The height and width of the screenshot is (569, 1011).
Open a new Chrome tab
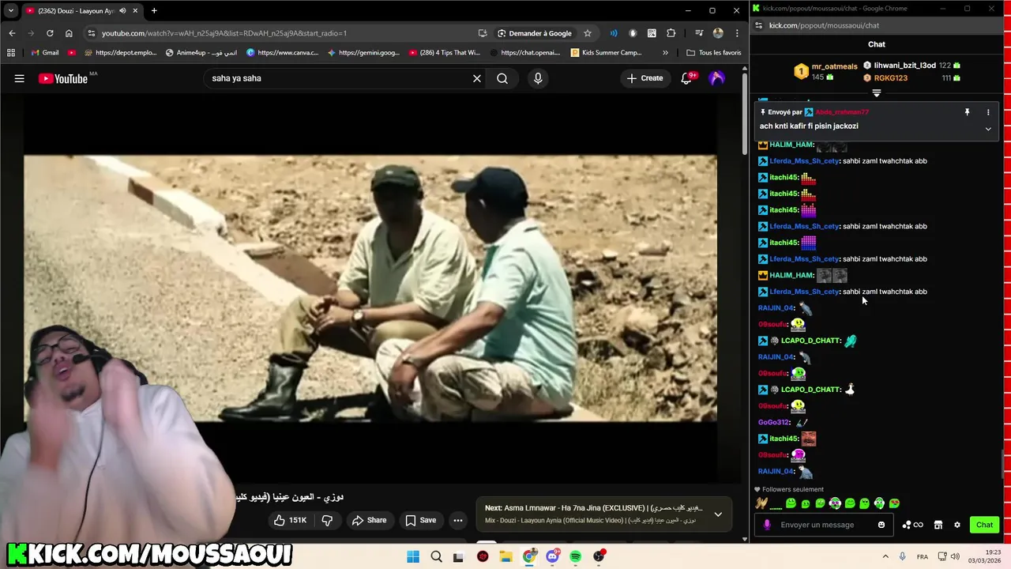(x=154, y=11)
